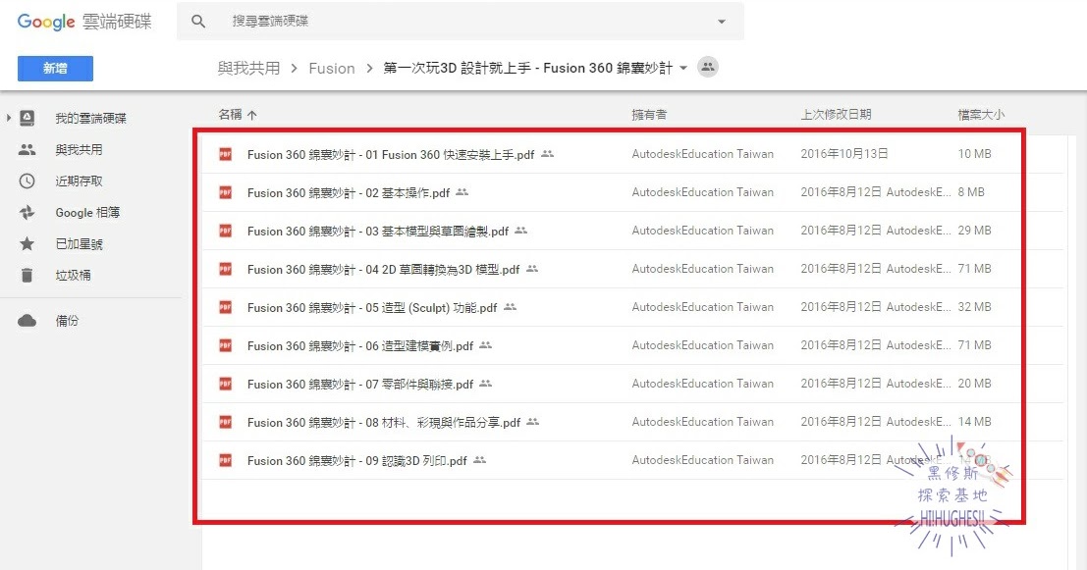Click the Google logo
Image resolution: width=1087 pixels, height=570 pixels.
point(46,22)
